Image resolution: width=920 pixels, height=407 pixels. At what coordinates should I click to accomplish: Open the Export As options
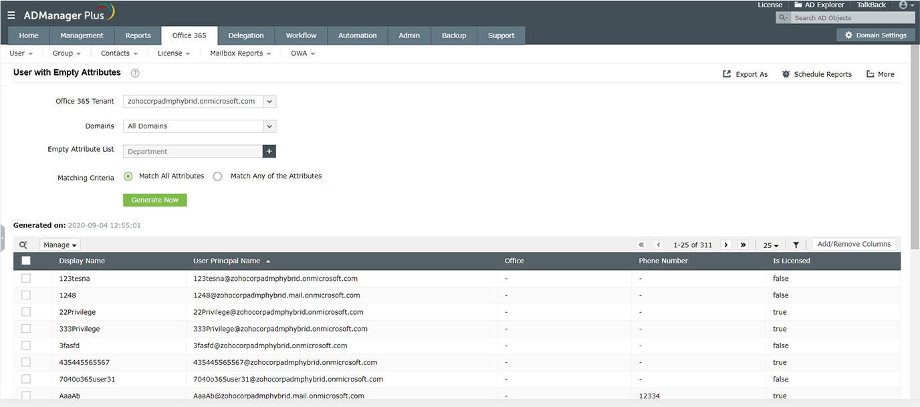(745, 74)
